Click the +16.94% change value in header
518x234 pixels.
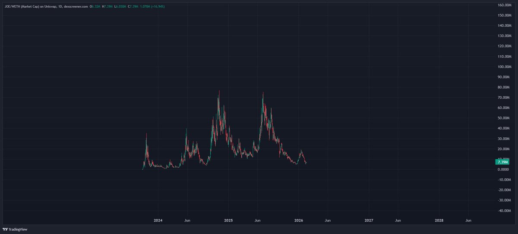pos(157,6)
